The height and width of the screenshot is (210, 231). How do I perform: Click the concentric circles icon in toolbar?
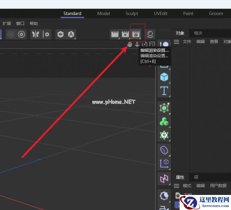(x=11, y=34)
